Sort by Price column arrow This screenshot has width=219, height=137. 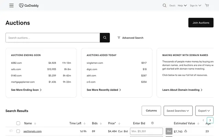pyautogui.click(x=119, y=123)
